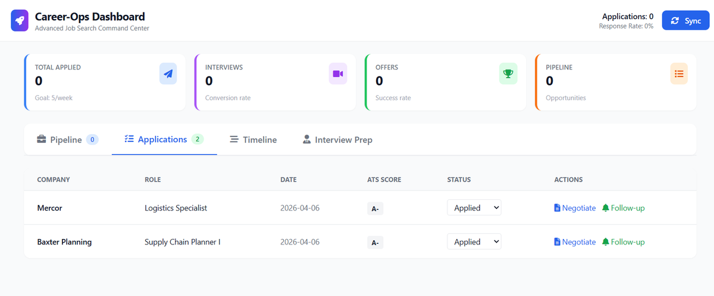
Task: Click the list icon on Pipeline card
Action: click(x=679, y=74)
